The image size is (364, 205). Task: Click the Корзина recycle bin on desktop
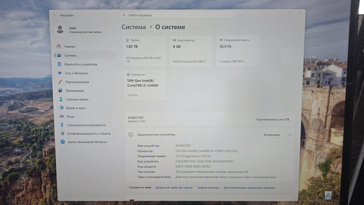click(x=328, y=197)
